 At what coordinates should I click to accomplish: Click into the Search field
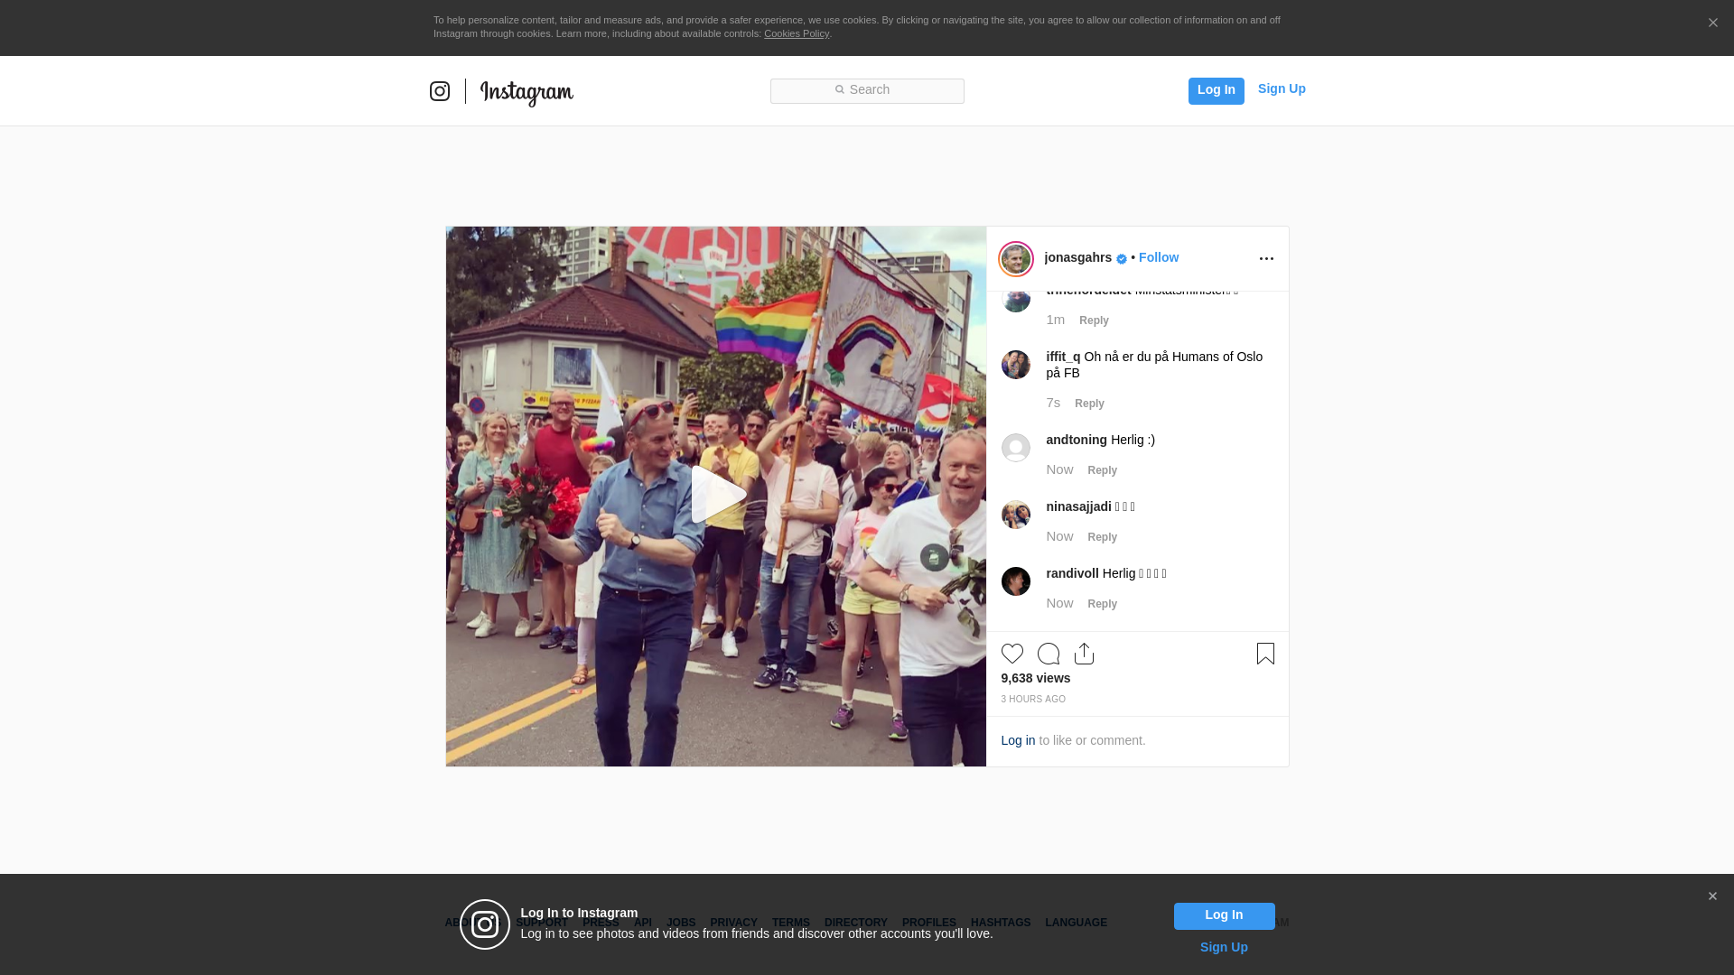point(867,90)
